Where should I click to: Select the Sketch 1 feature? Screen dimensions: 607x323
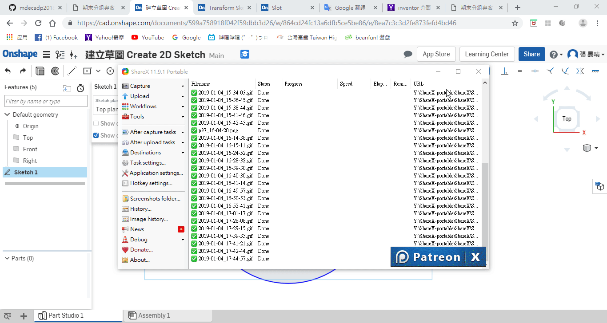point(45,172)
